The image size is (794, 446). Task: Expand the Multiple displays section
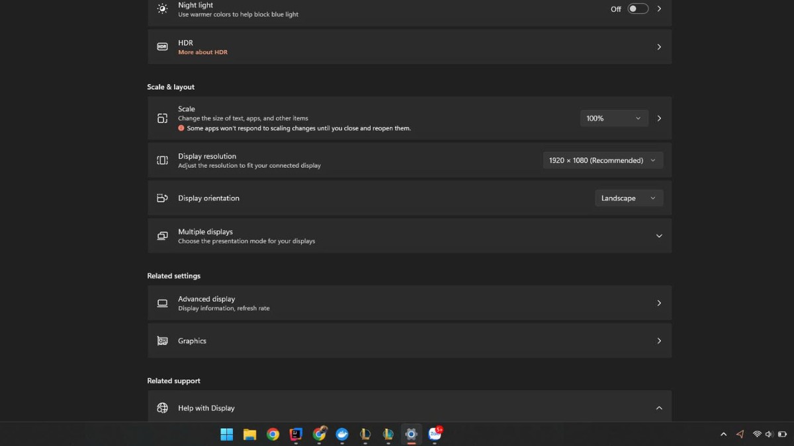658,236
